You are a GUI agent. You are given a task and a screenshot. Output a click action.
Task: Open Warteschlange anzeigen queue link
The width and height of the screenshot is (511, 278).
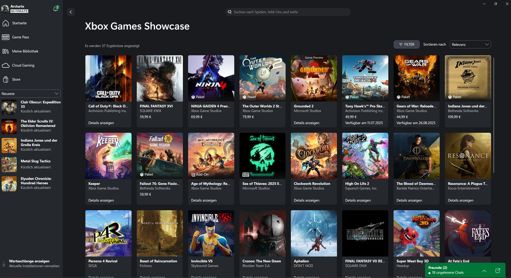(29, 261)
